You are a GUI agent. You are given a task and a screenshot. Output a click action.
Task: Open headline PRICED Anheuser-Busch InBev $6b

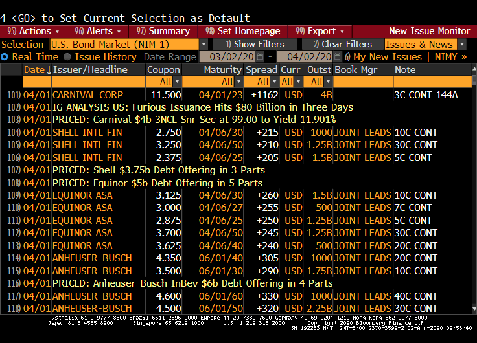(192, 283)
